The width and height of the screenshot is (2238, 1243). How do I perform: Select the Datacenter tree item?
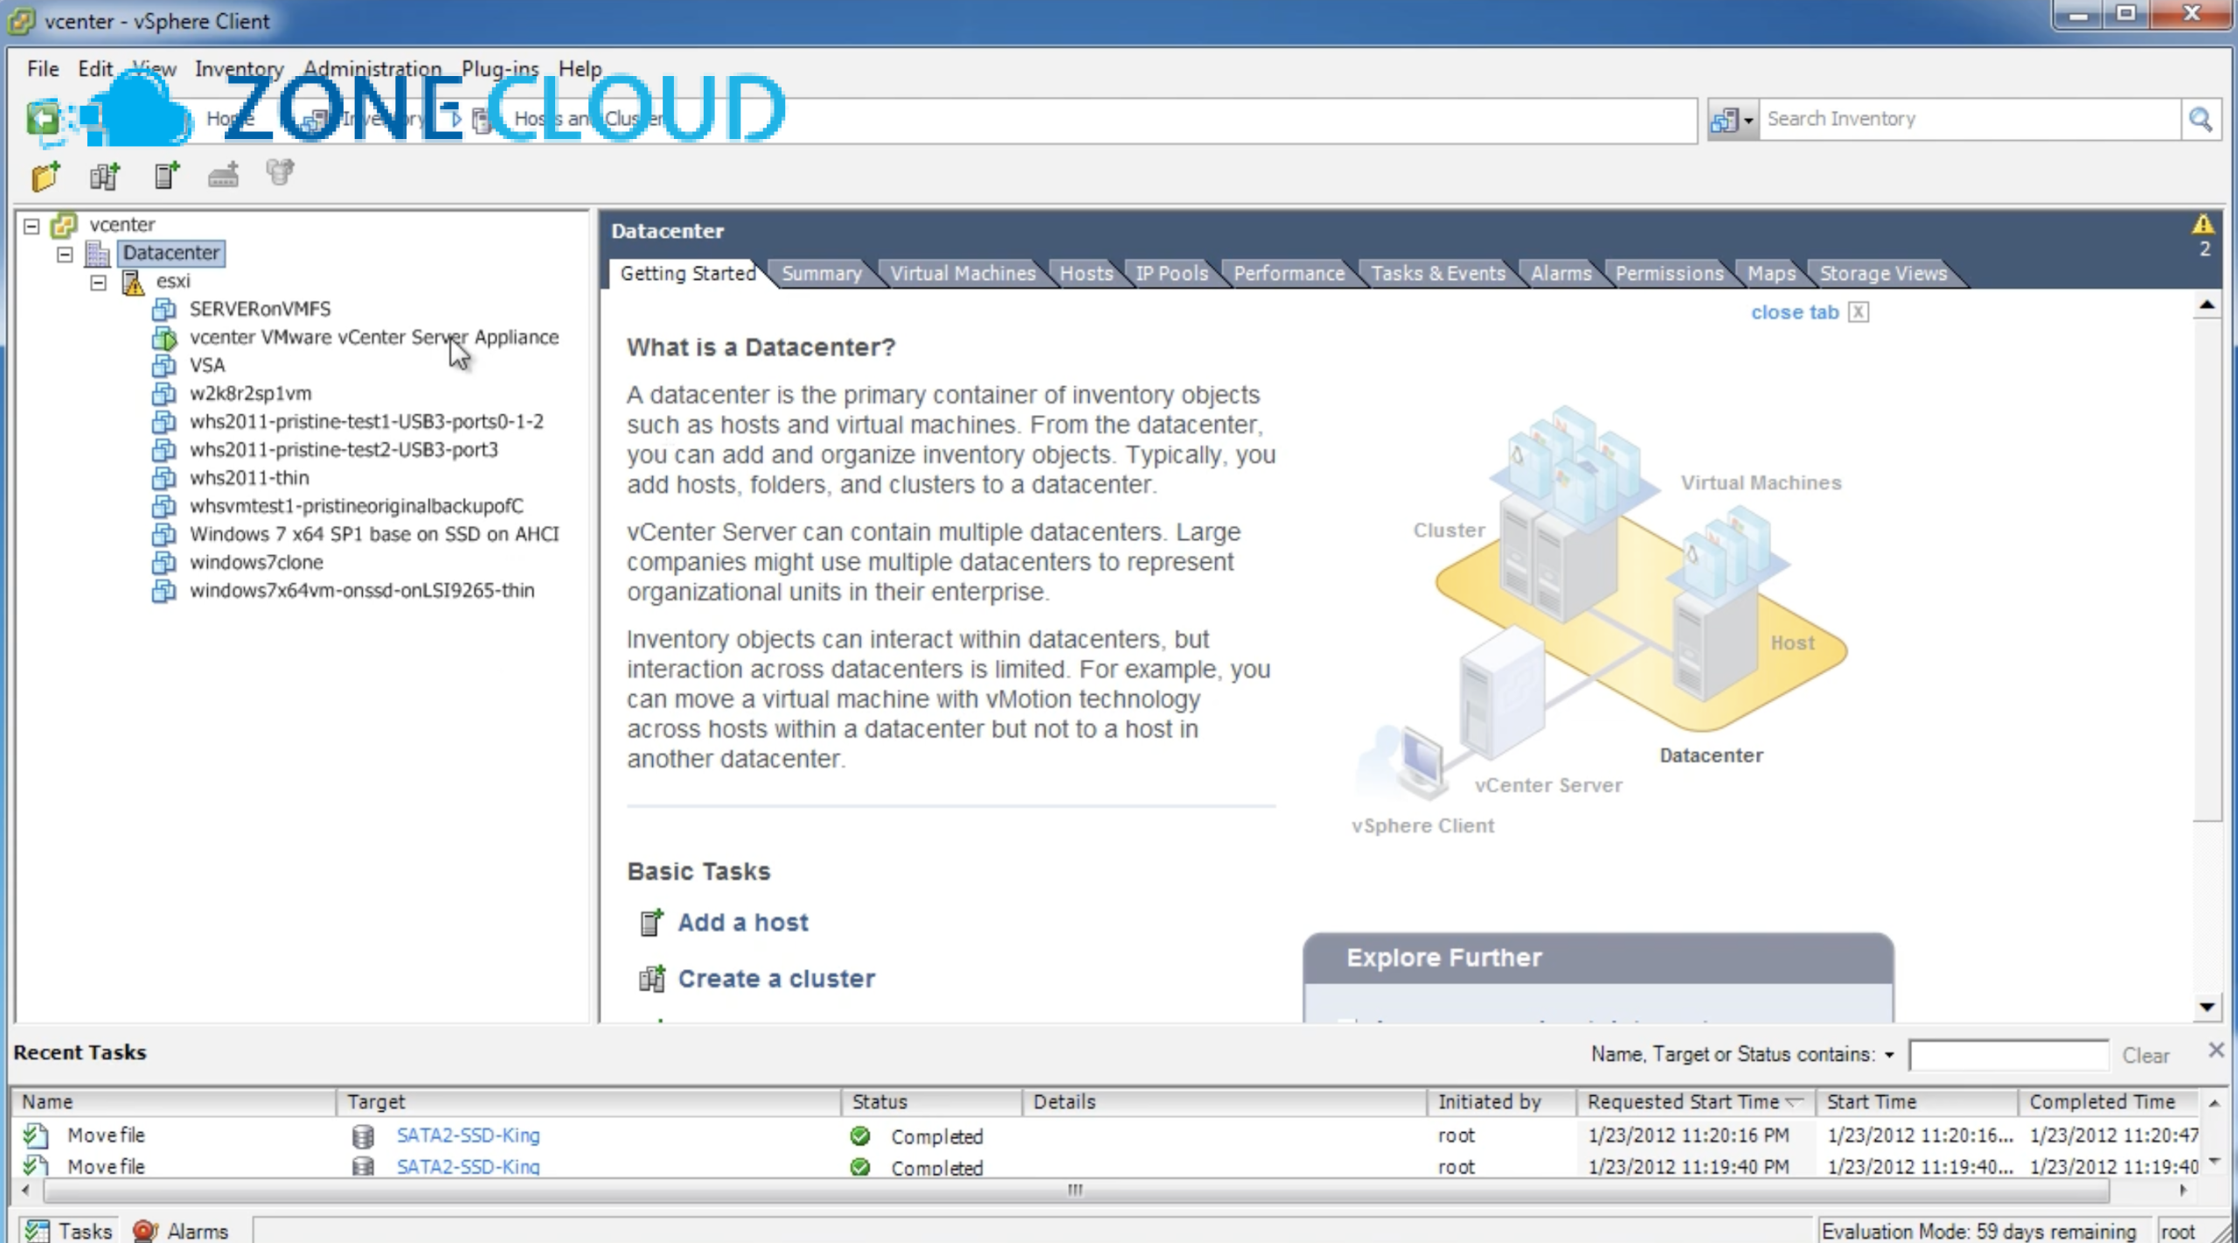[171, 253]
